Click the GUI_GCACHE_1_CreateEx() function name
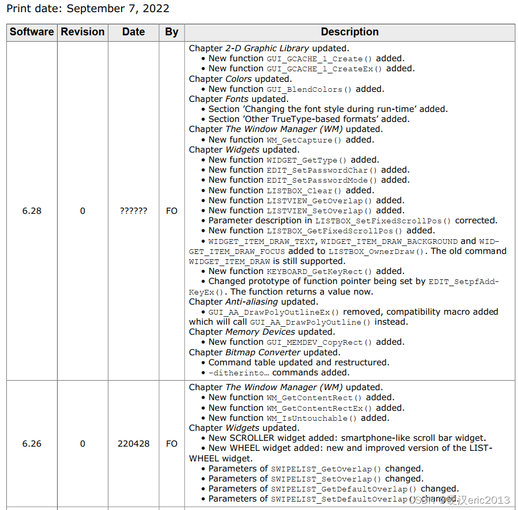518x510 pixels. click(324, 69)
